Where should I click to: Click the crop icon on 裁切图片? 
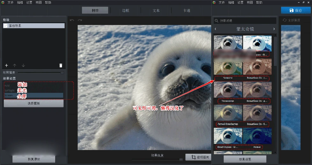[x=193, y=157]
